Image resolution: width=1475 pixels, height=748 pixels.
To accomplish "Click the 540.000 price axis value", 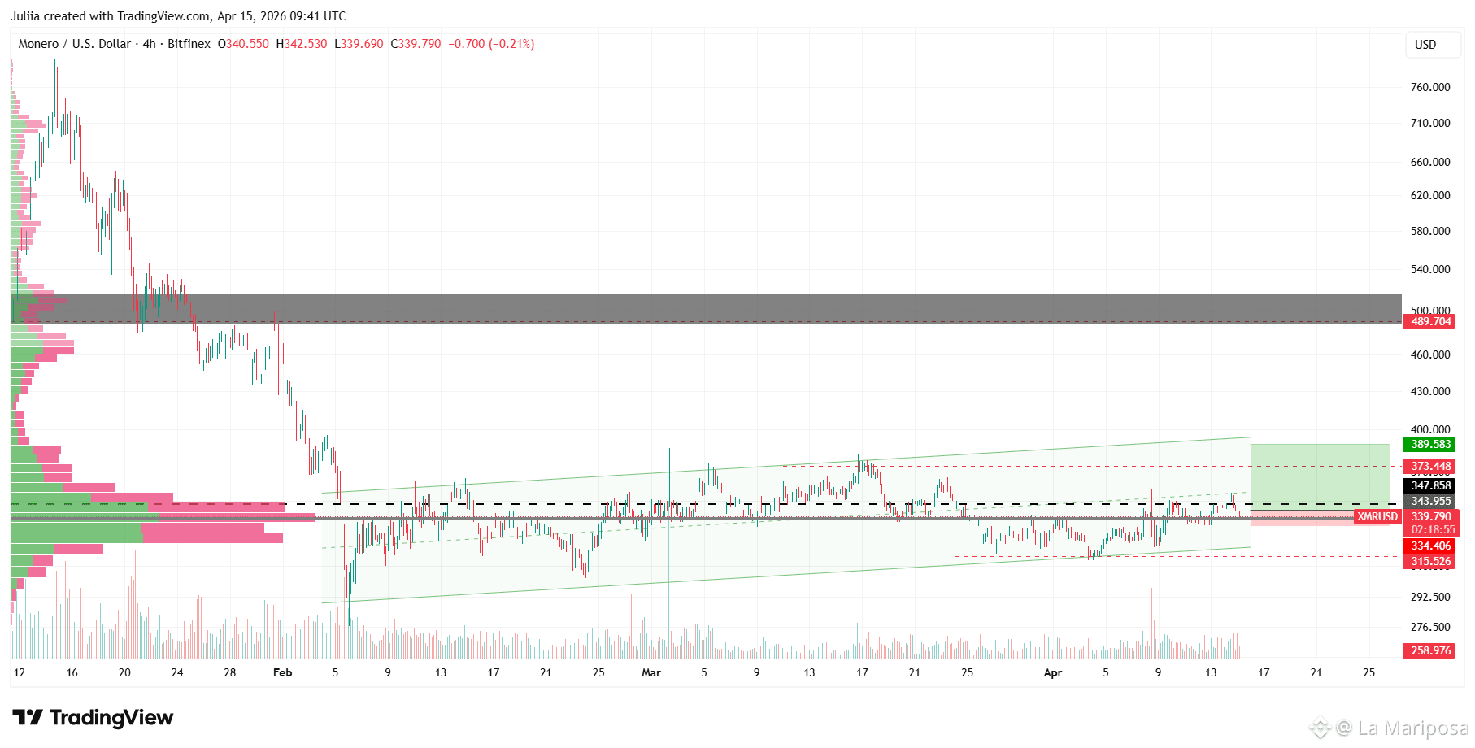I will pos(1430,269).
